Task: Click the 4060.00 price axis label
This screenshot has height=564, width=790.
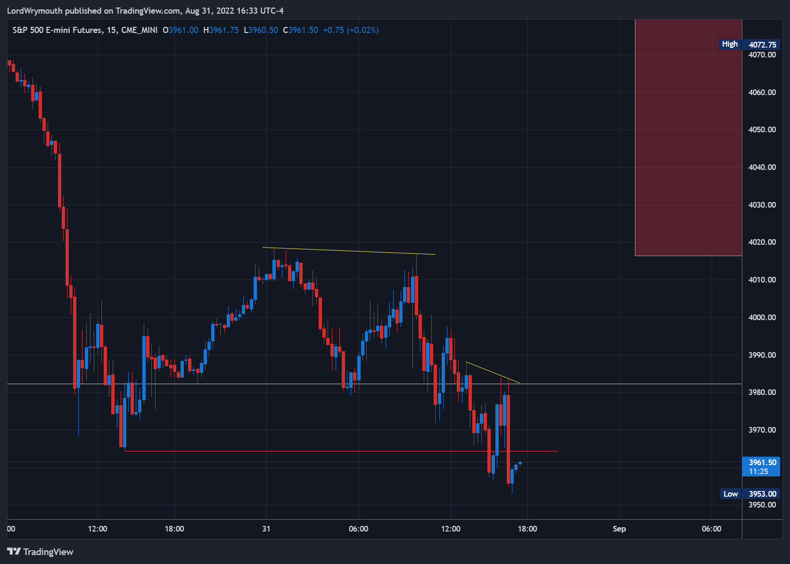Action: [762, 92]
